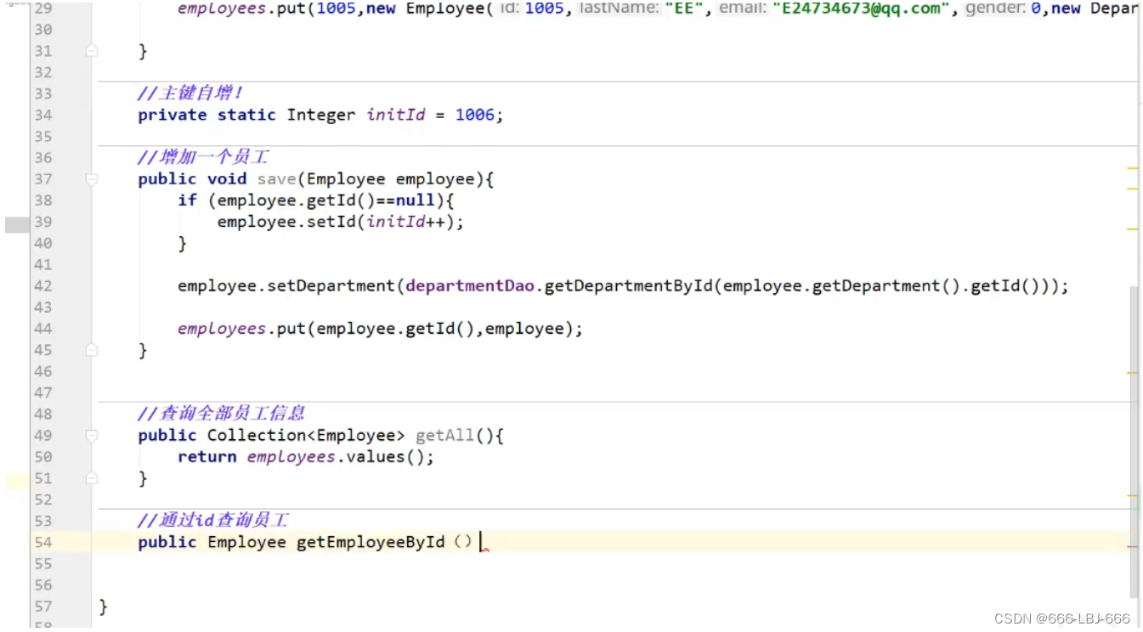Collapse the fold end marker on line 45

92,350
